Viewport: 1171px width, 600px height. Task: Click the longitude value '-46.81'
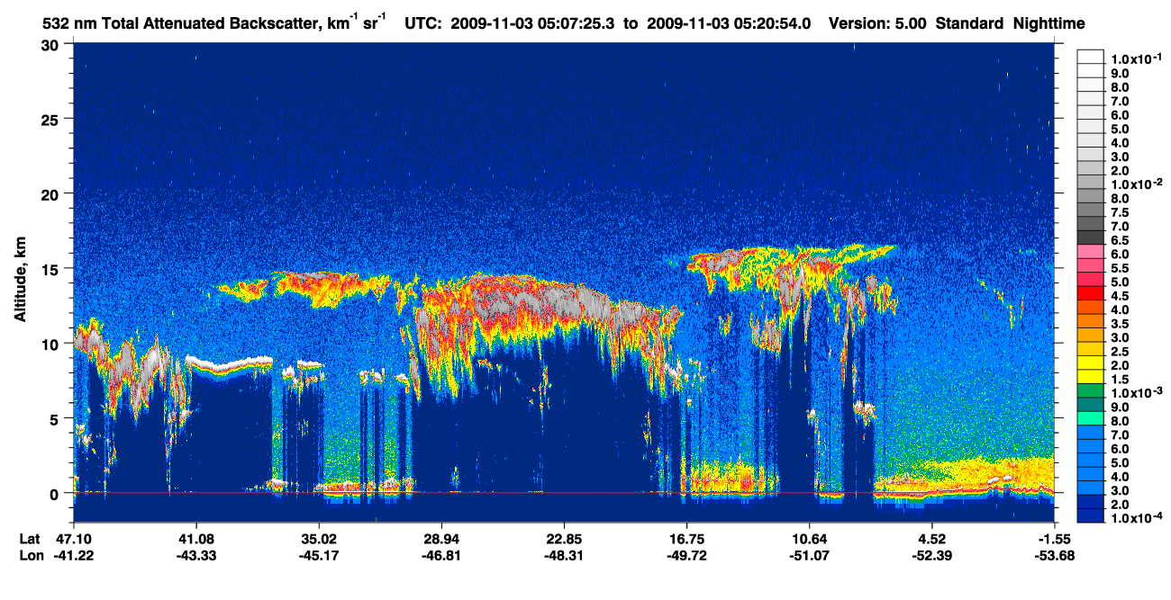click(441, 555)
